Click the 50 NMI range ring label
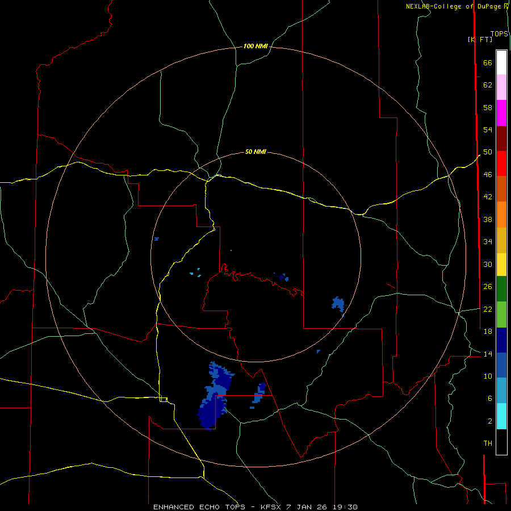511x511 pixels. pos(256,152)
